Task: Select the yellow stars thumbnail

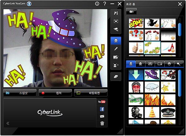Action: [168, 87]
